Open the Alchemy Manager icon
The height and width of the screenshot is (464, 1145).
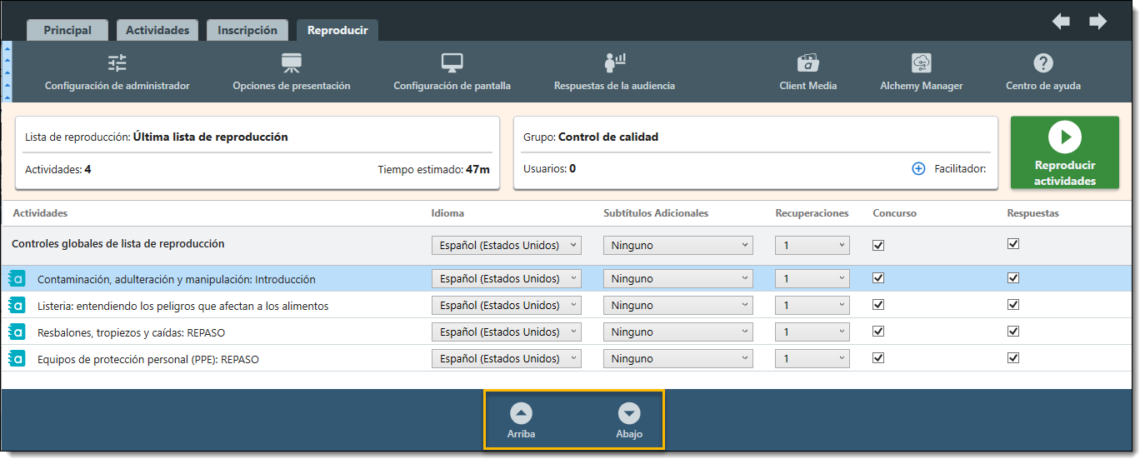pyautogui.click(x=921, y=63)
